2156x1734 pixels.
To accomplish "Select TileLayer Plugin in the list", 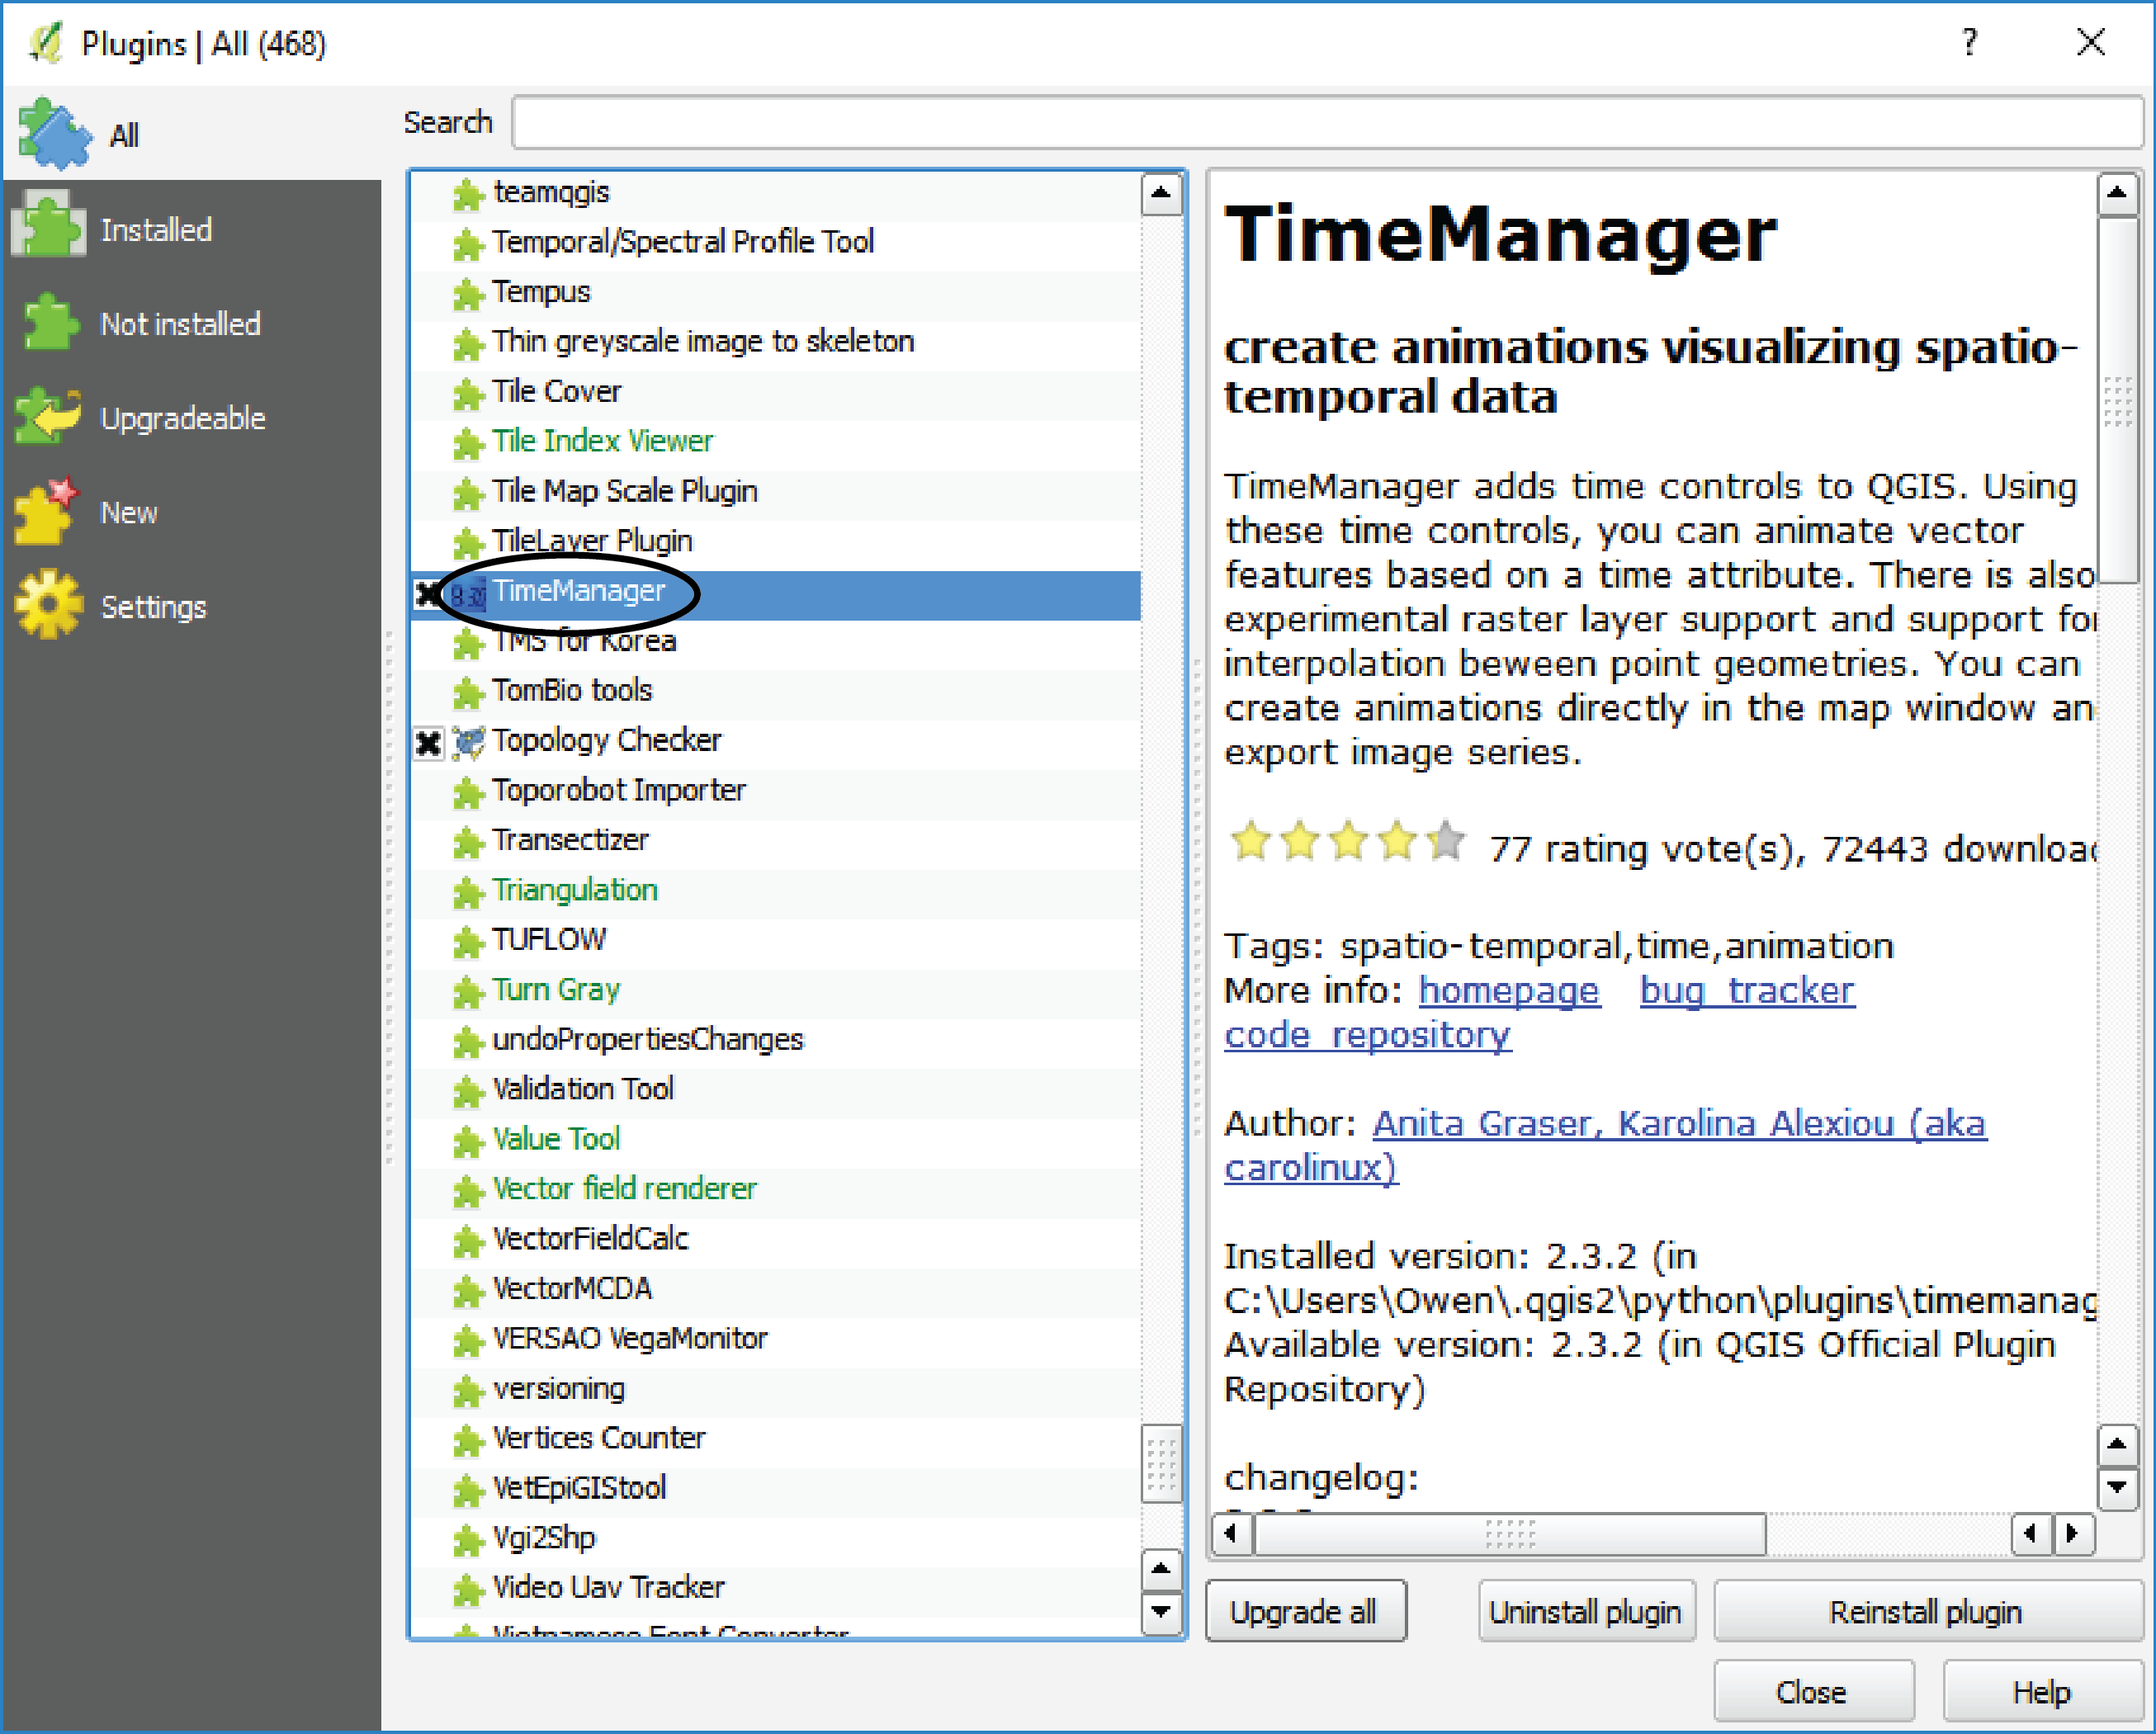I will click(x=776, y=541).
